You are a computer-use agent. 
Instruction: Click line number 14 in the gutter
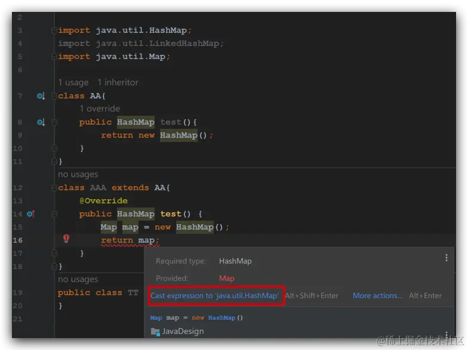click(18, 214)
